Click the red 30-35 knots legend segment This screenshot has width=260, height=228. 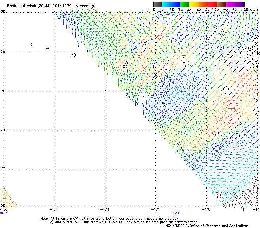212,4
